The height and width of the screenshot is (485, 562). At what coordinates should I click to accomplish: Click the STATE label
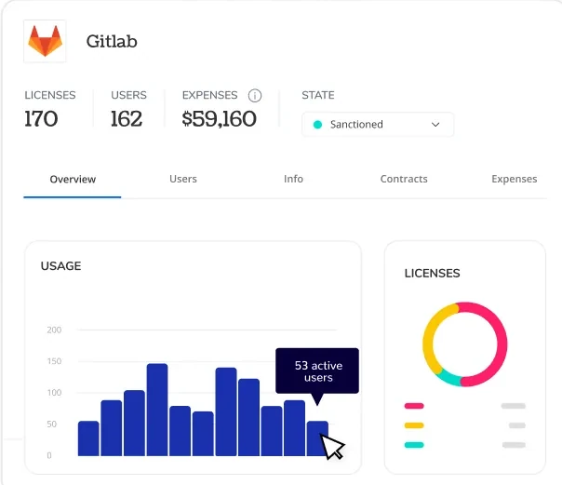[318, 95]
